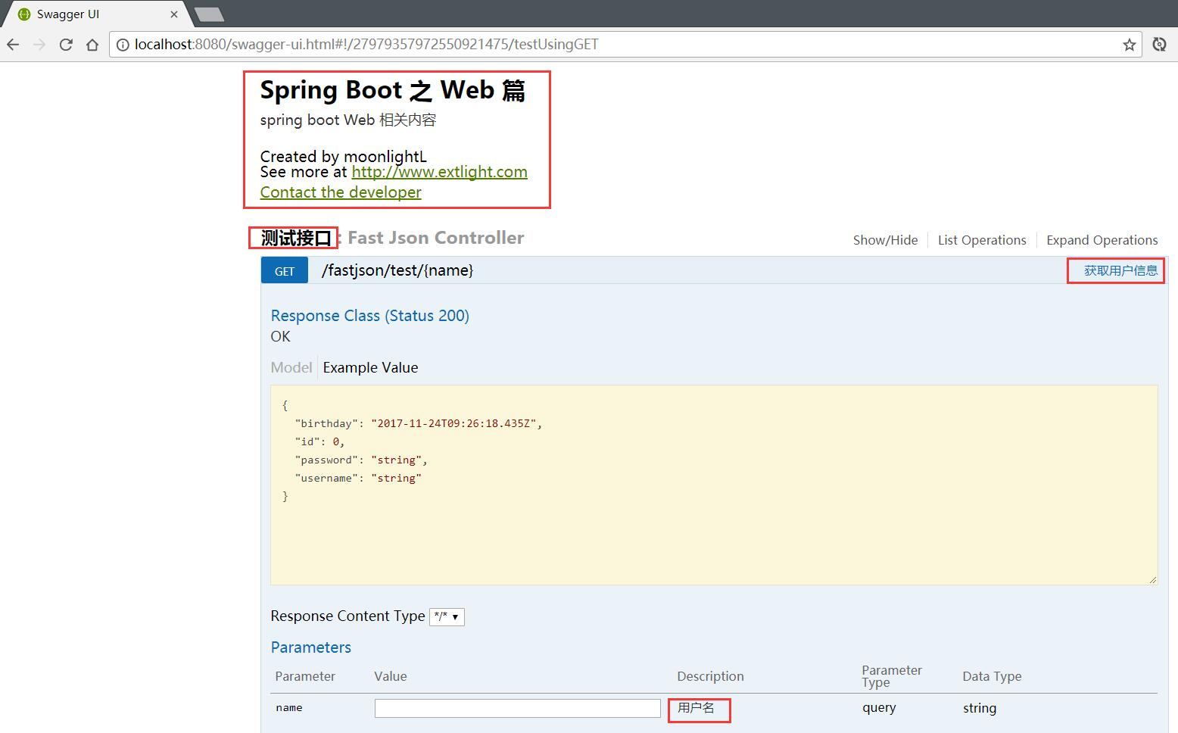
Task: Click the site info icon in address bar
Action: click(x=123, y=45)
